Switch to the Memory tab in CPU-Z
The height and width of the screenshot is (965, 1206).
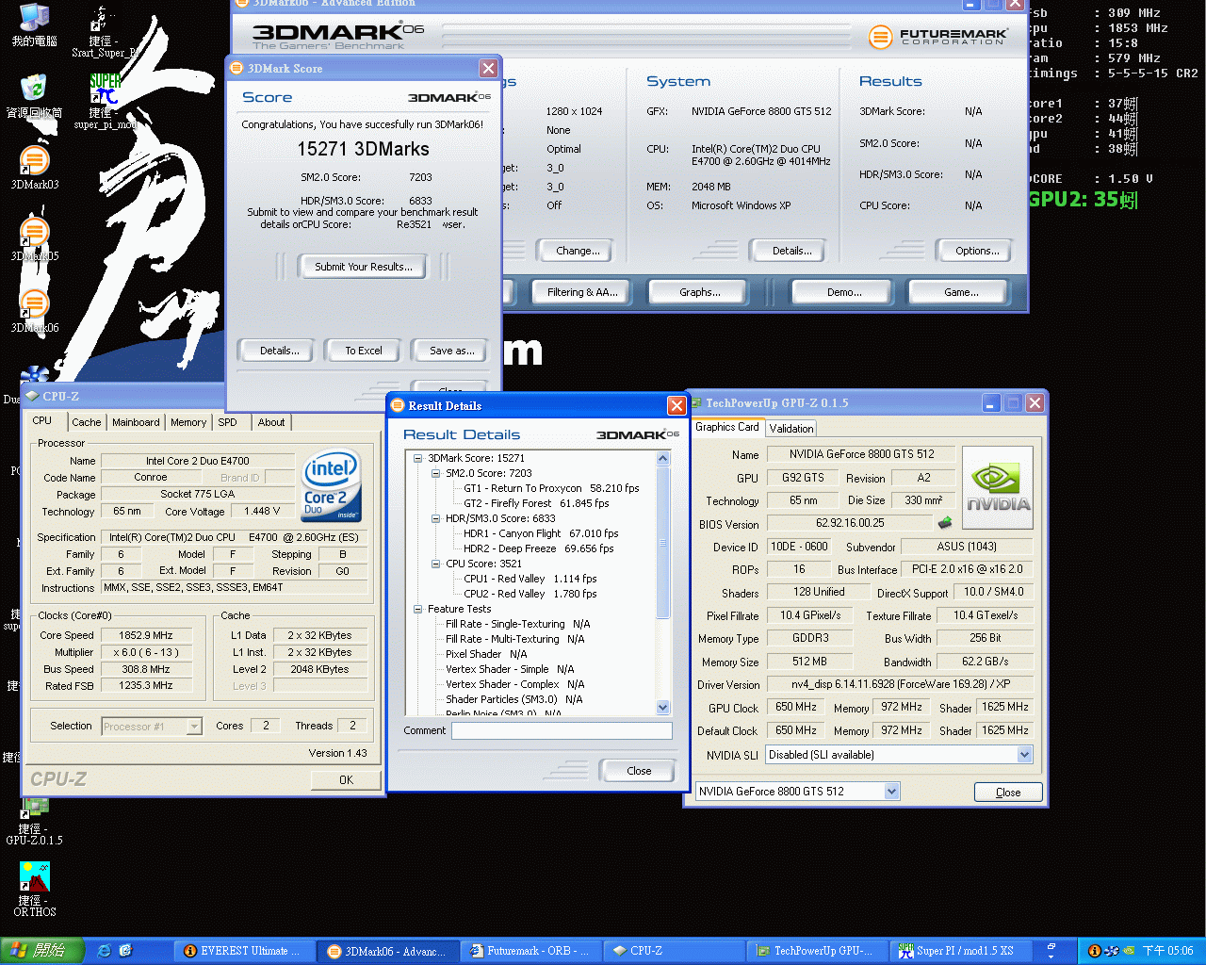[188, 422]
